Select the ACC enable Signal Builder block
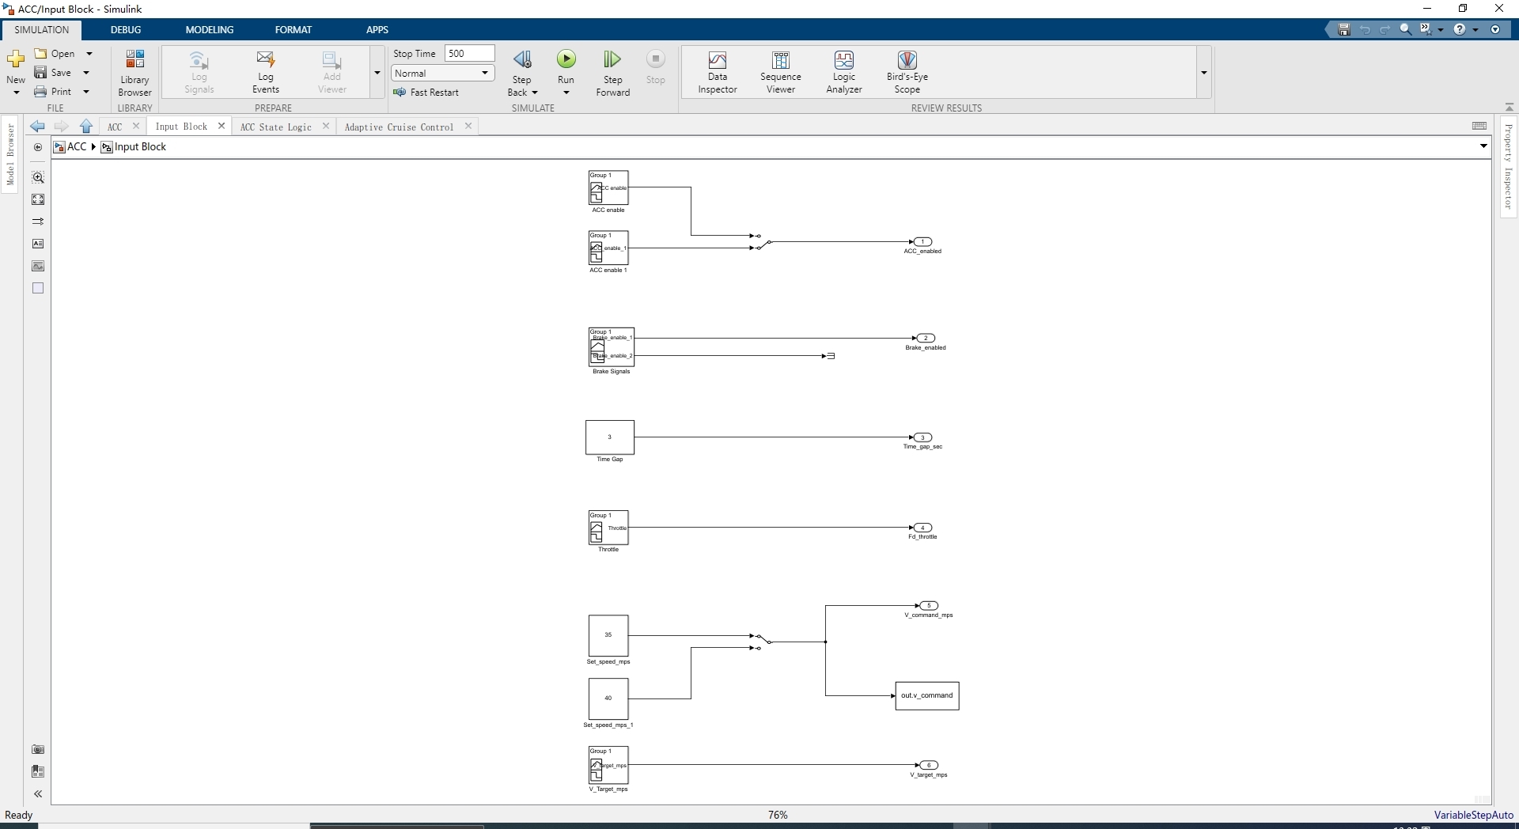The width and height of the screenshot is (1519, 829). [x=608, y=188]
